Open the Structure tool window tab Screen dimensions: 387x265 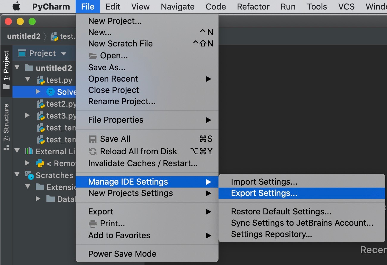tap(6, 127)
